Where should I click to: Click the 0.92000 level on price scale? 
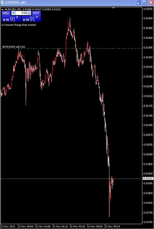[148, 154]
